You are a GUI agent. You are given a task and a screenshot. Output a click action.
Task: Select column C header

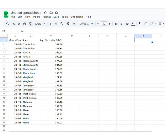click(x=51, y=36)
